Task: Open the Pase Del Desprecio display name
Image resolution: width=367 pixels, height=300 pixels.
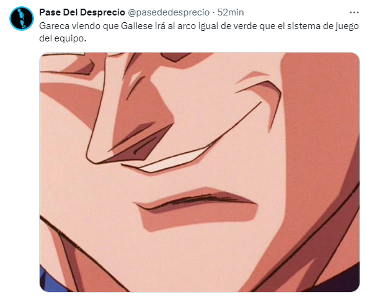Action: (x=82, y=12)
